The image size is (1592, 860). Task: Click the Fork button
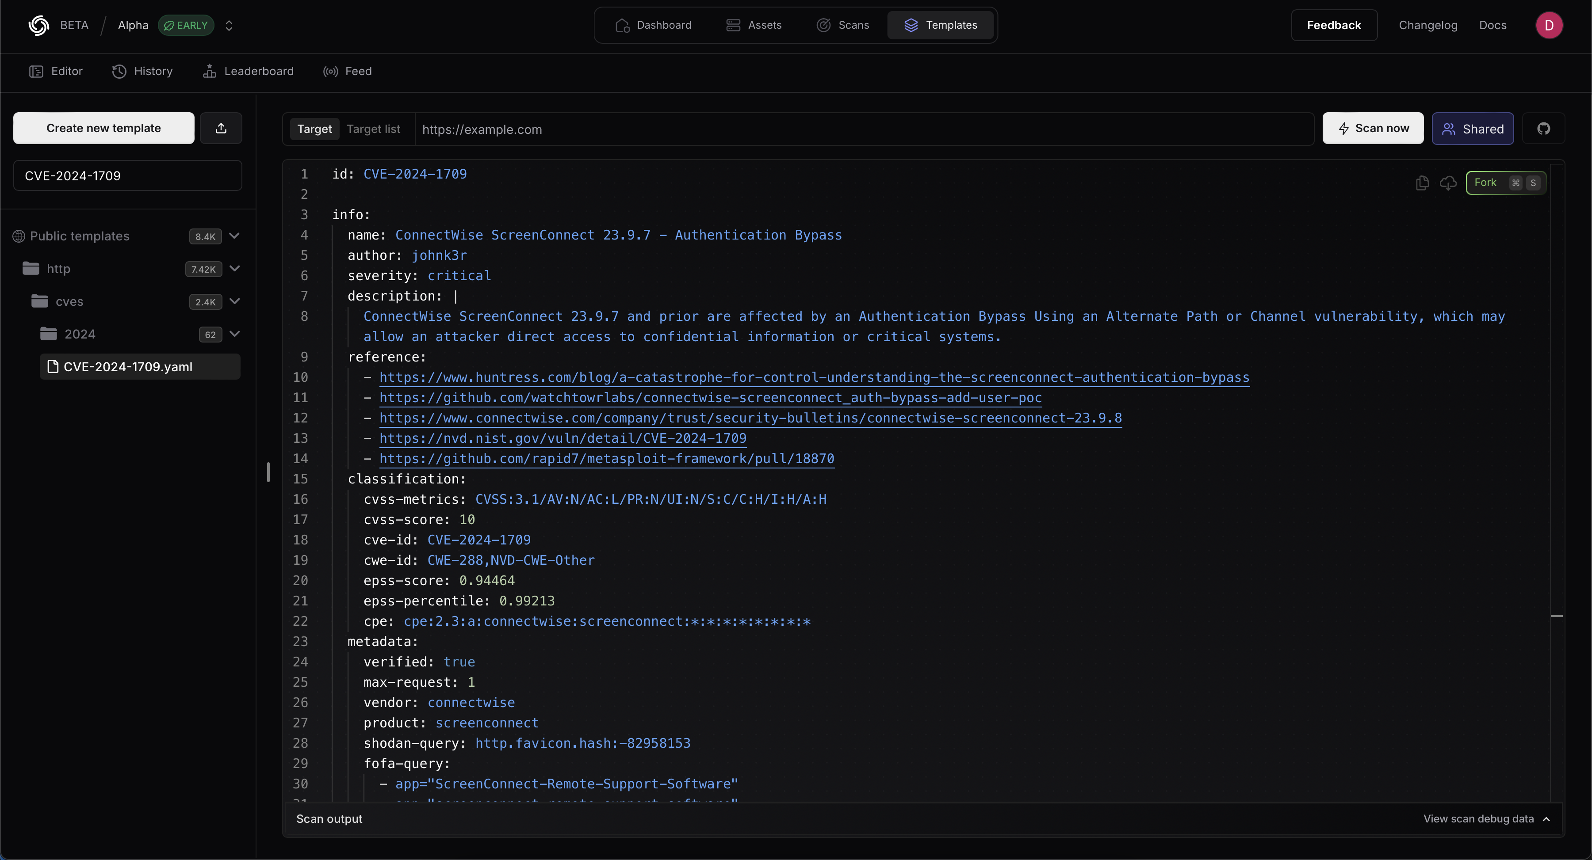coord(1506,183)
